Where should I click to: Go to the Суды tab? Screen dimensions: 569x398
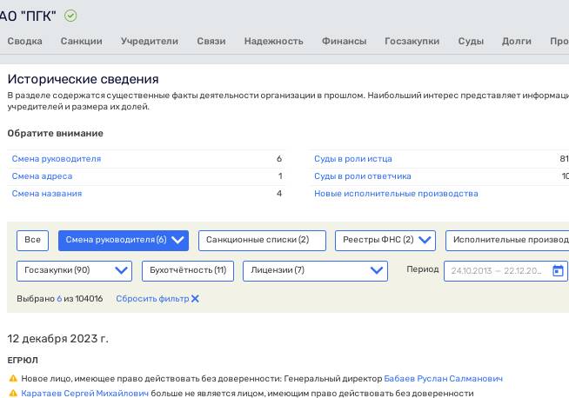point(471,41)
